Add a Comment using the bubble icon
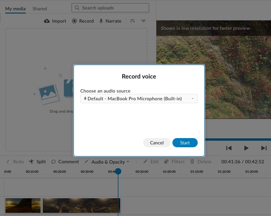The width and height of the screenshot is (271, 216). [x=53, y=162]
